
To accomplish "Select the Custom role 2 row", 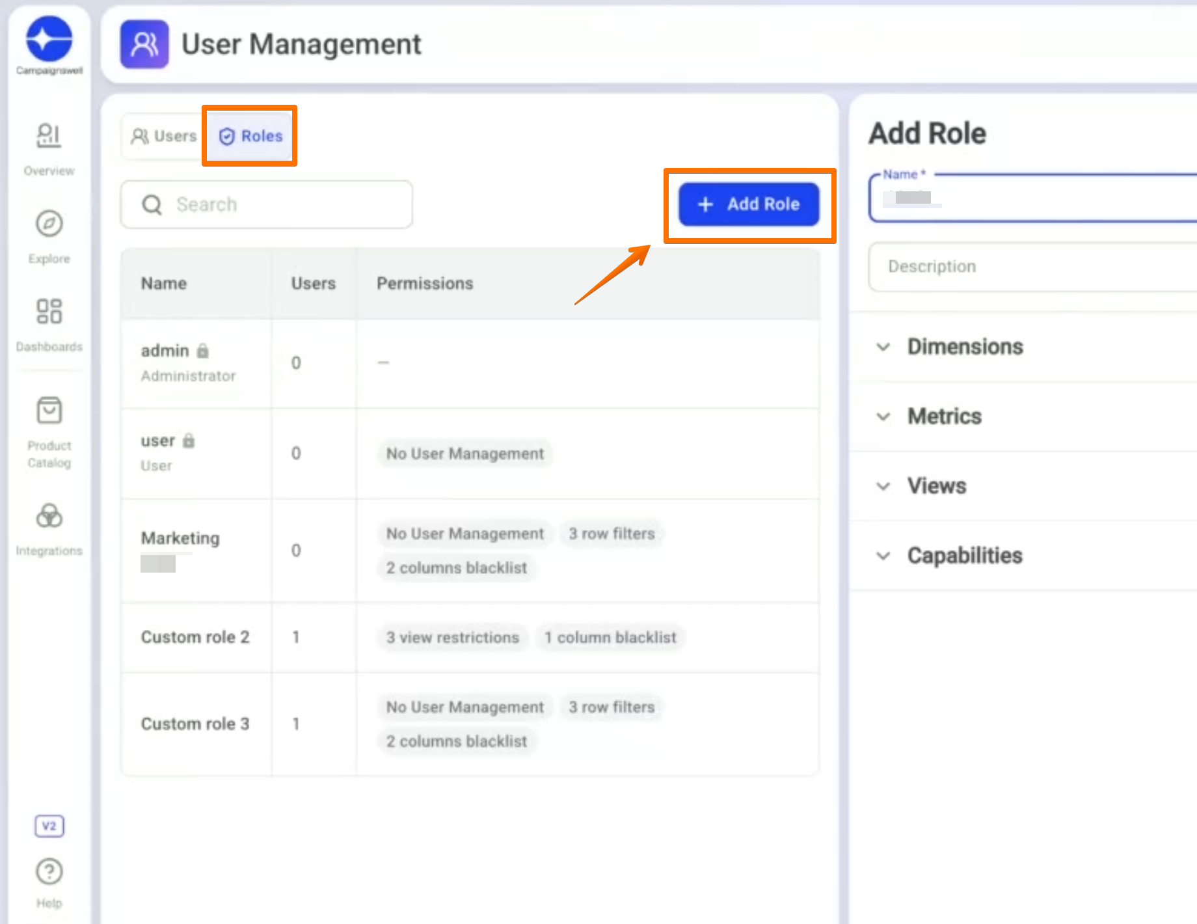I will pos(470,638).
